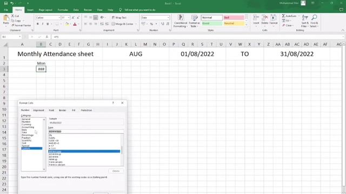Toggle italic formatting

[43, 24]
